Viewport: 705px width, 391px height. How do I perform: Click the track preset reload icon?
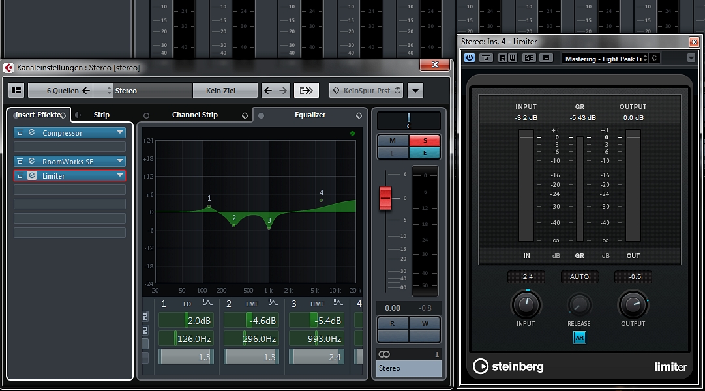[397, 91]
